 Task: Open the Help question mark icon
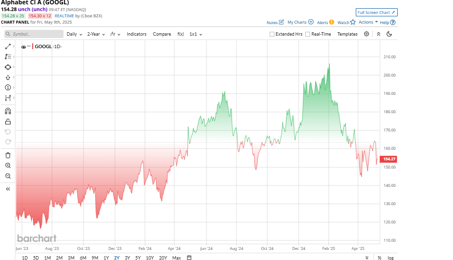pyautogui.click(x=393, y=22)
